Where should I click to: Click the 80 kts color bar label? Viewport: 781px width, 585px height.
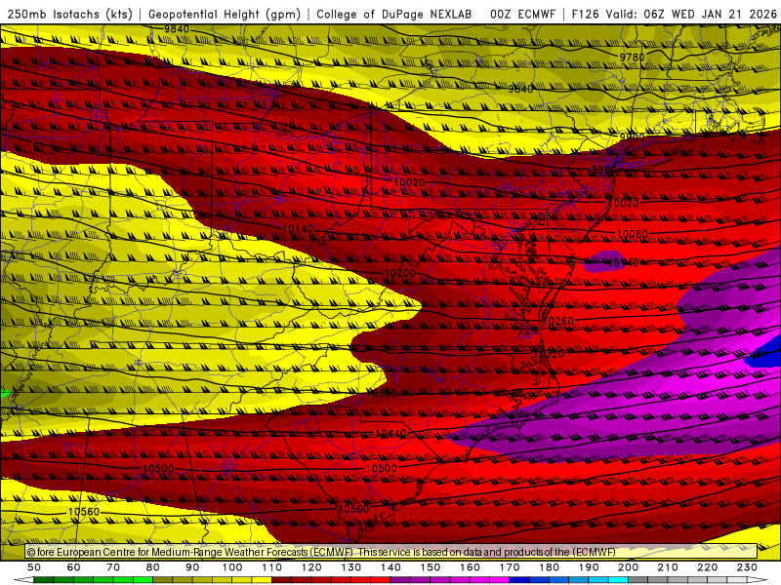[153, 567]
